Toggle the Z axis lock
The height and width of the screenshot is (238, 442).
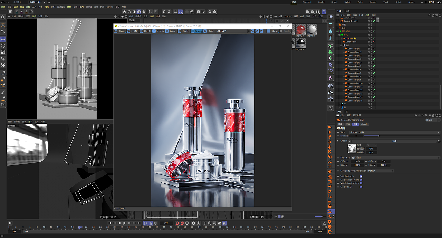pyautogui.click(x=26, y=12)
